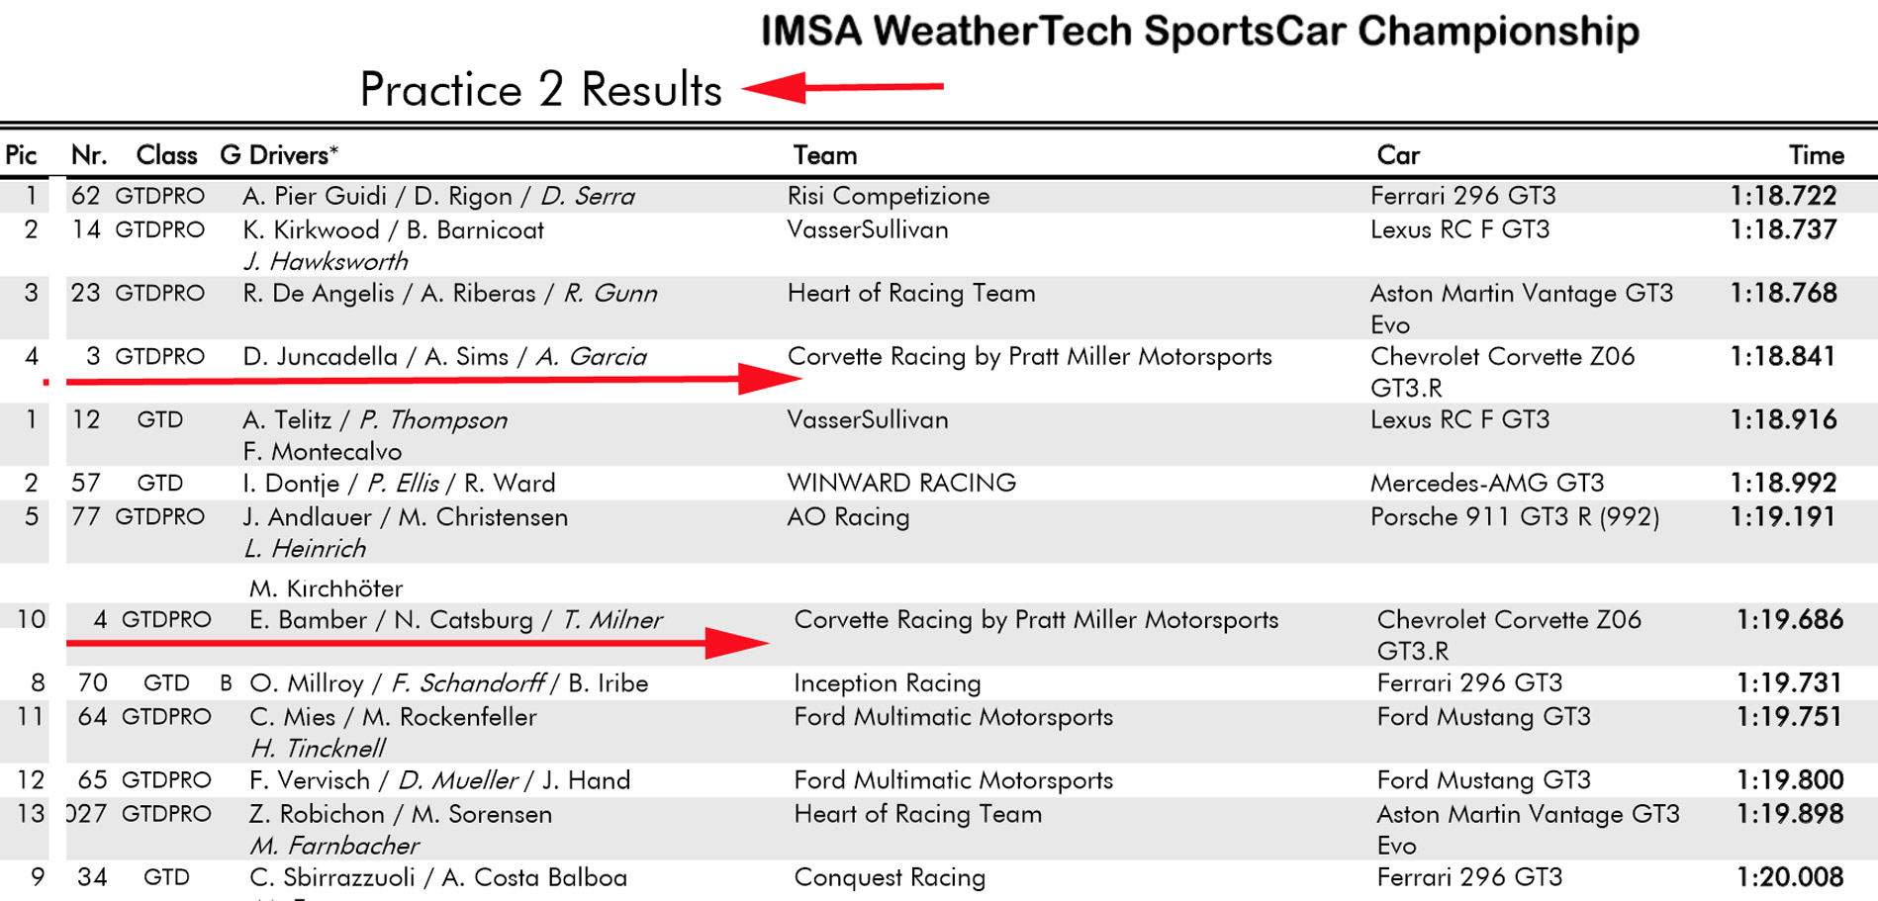Click the AO Racing team name
The image size is (1878, 901).
click(x=848, y=517)
